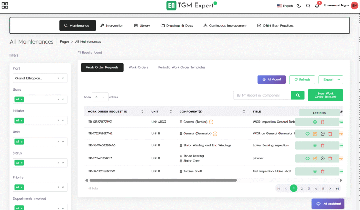Open the show entries count dropdown
The image size is (360, 210).
point(100,97)
